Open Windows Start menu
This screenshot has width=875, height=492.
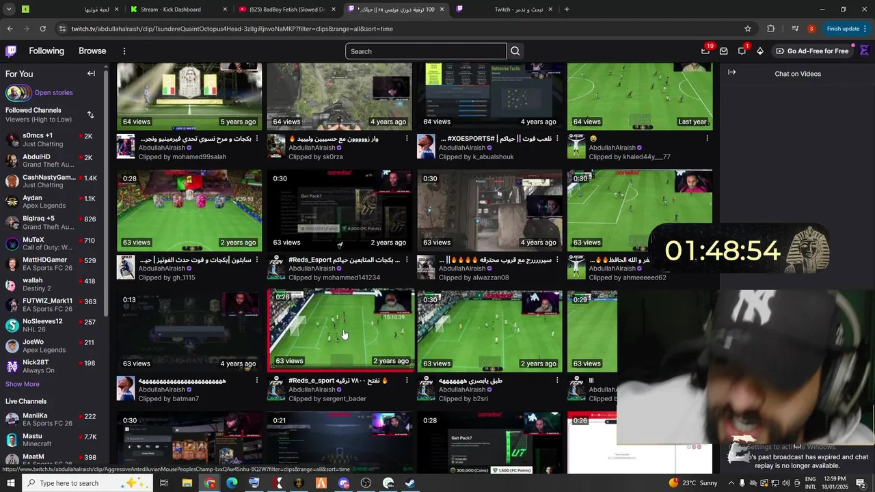11,483
